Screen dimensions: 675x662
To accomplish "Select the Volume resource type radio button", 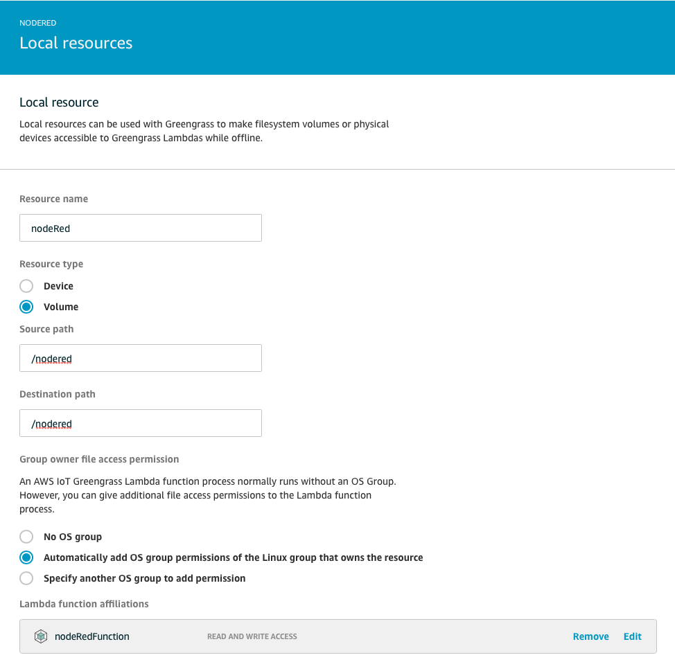I will (x=26, y=307).
